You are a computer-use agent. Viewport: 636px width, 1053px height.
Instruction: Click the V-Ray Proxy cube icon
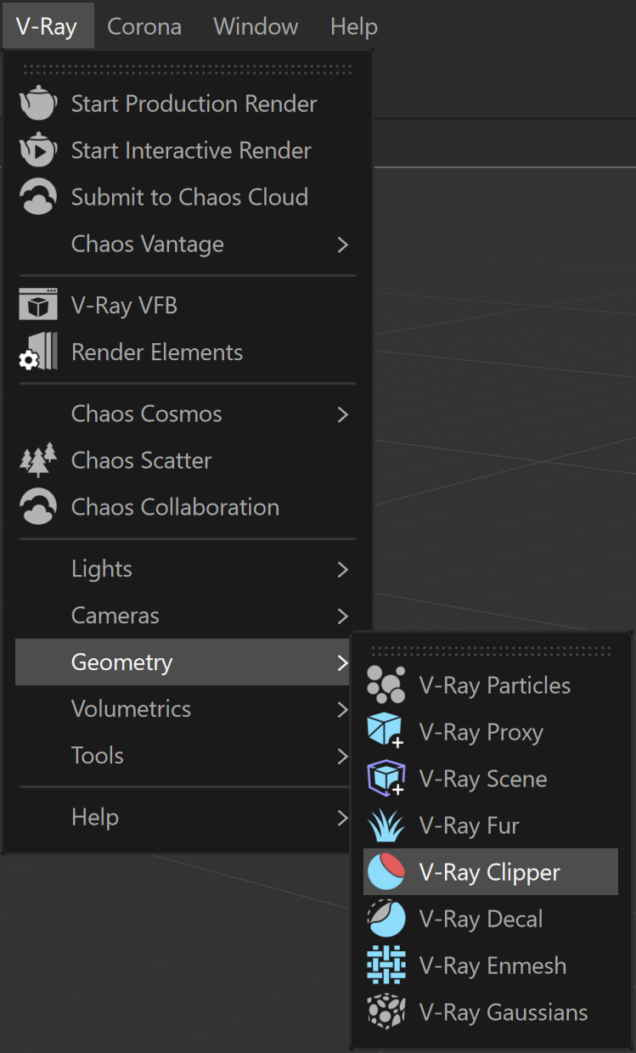386,732
